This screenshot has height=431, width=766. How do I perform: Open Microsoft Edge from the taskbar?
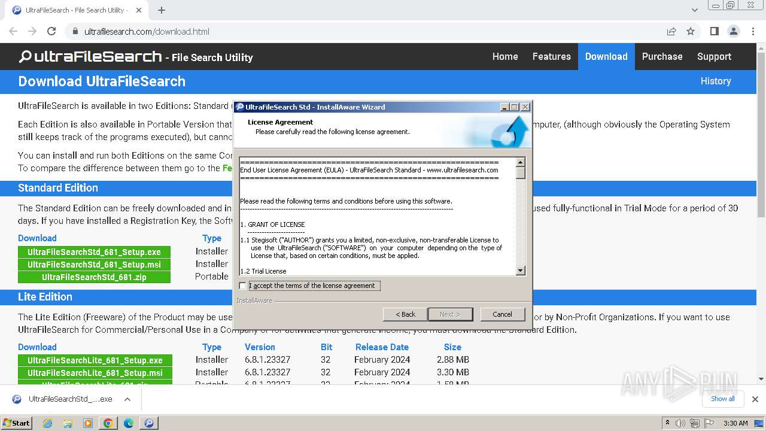129,423
